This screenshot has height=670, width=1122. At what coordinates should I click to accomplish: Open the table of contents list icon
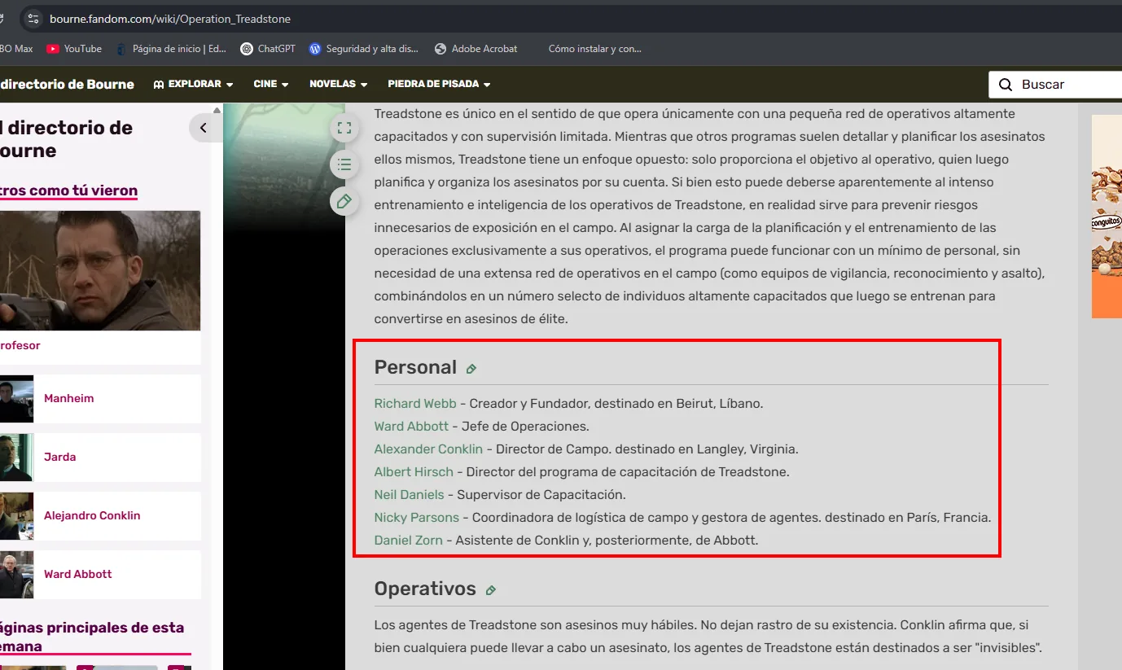tap(344, 164)
